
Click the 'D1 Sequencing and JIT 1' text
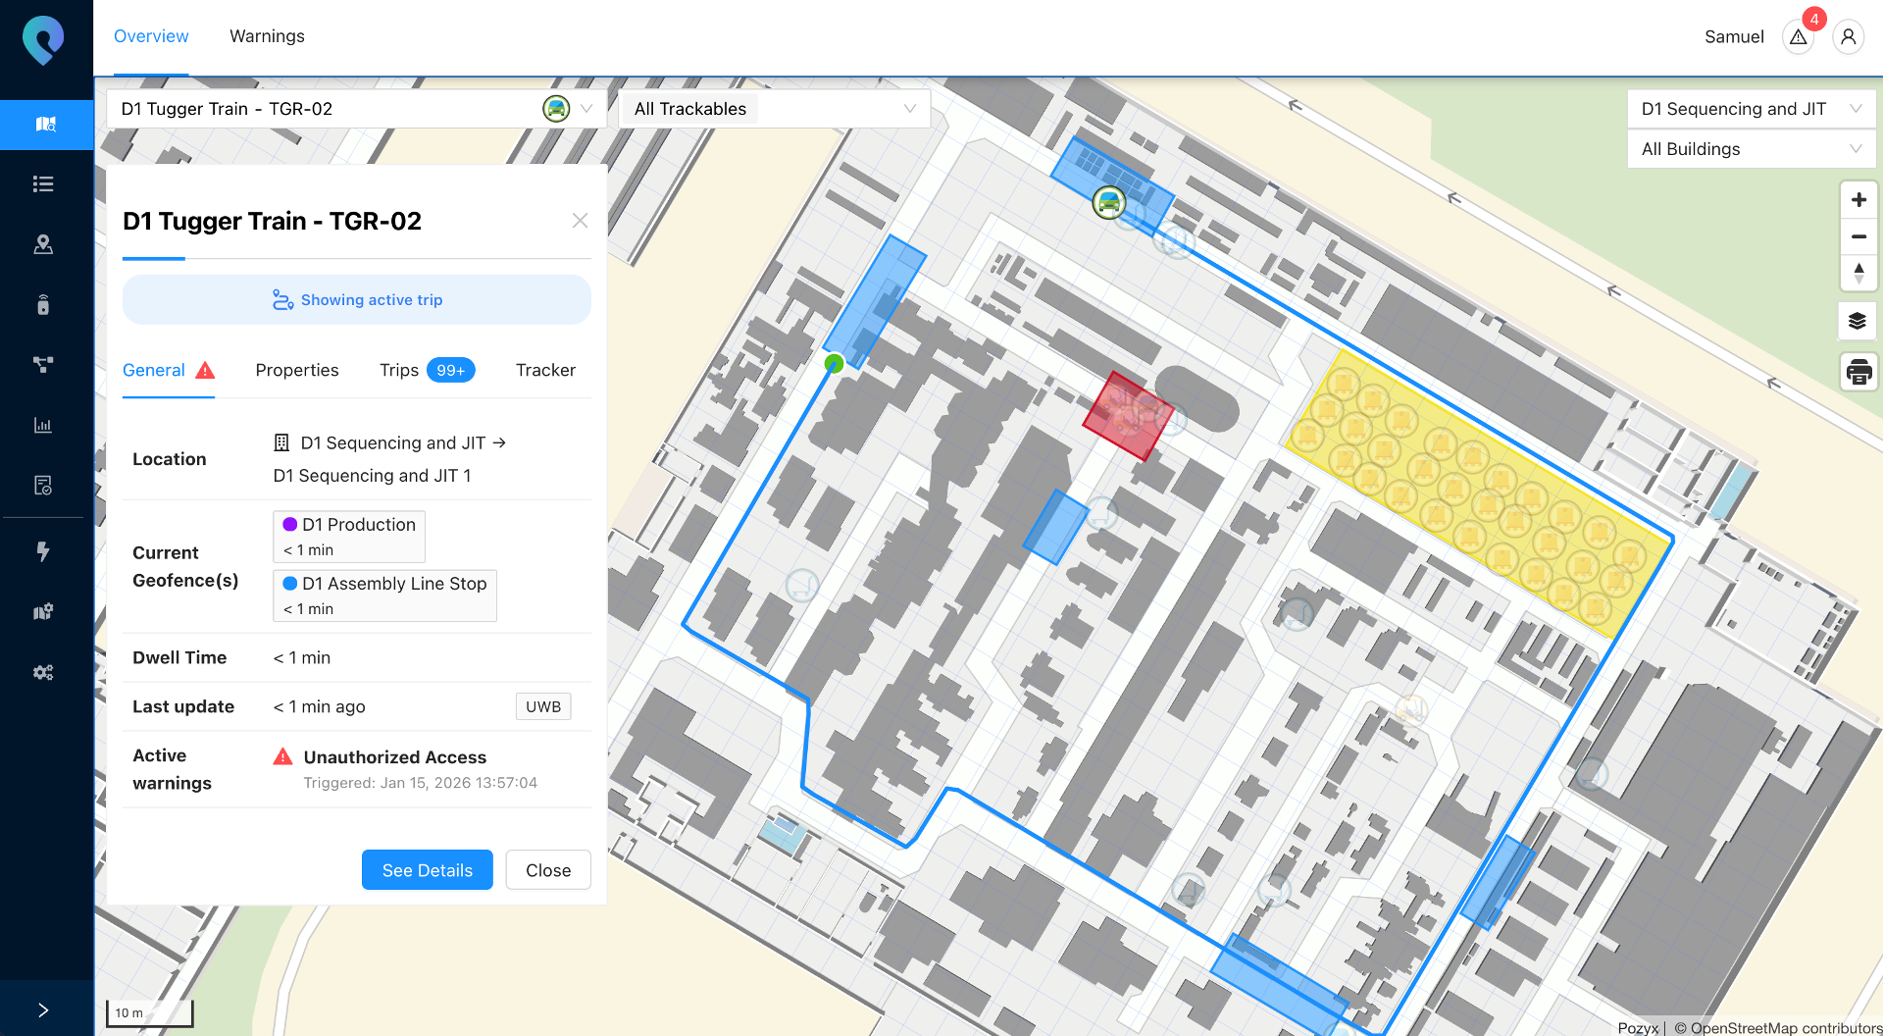pos(373,476)
